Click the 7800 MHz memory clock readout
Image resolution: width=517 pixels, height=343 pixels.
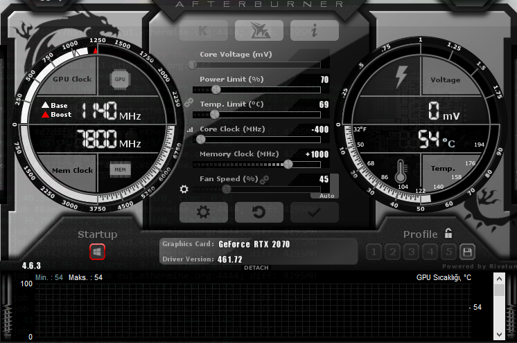109,138
